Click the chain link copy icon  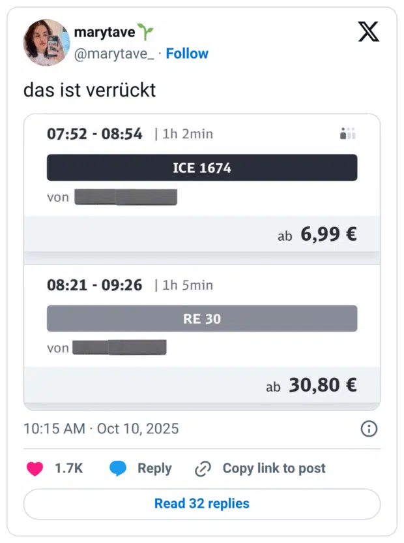pos(203,469)
